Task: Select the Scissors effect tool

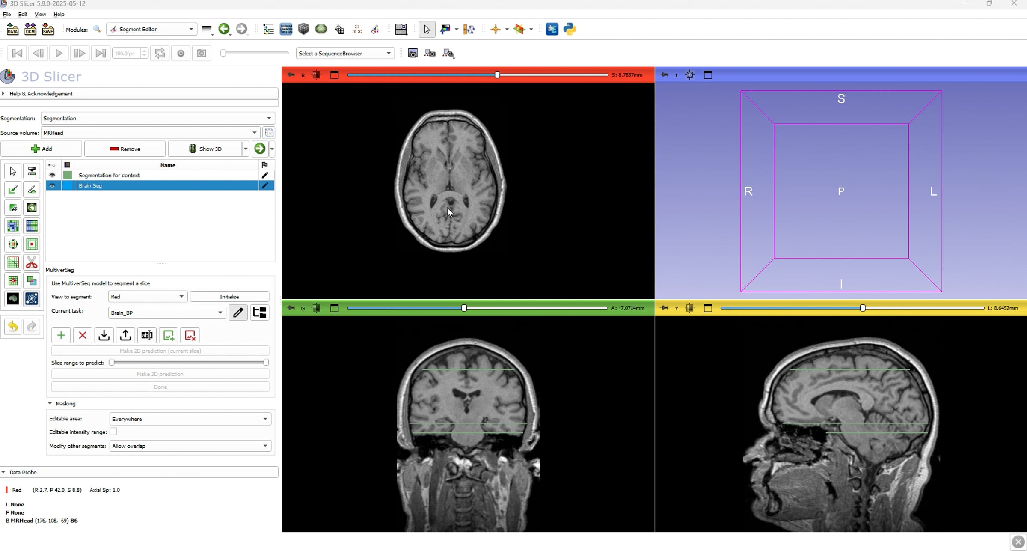Action: [x=32, y=262]
